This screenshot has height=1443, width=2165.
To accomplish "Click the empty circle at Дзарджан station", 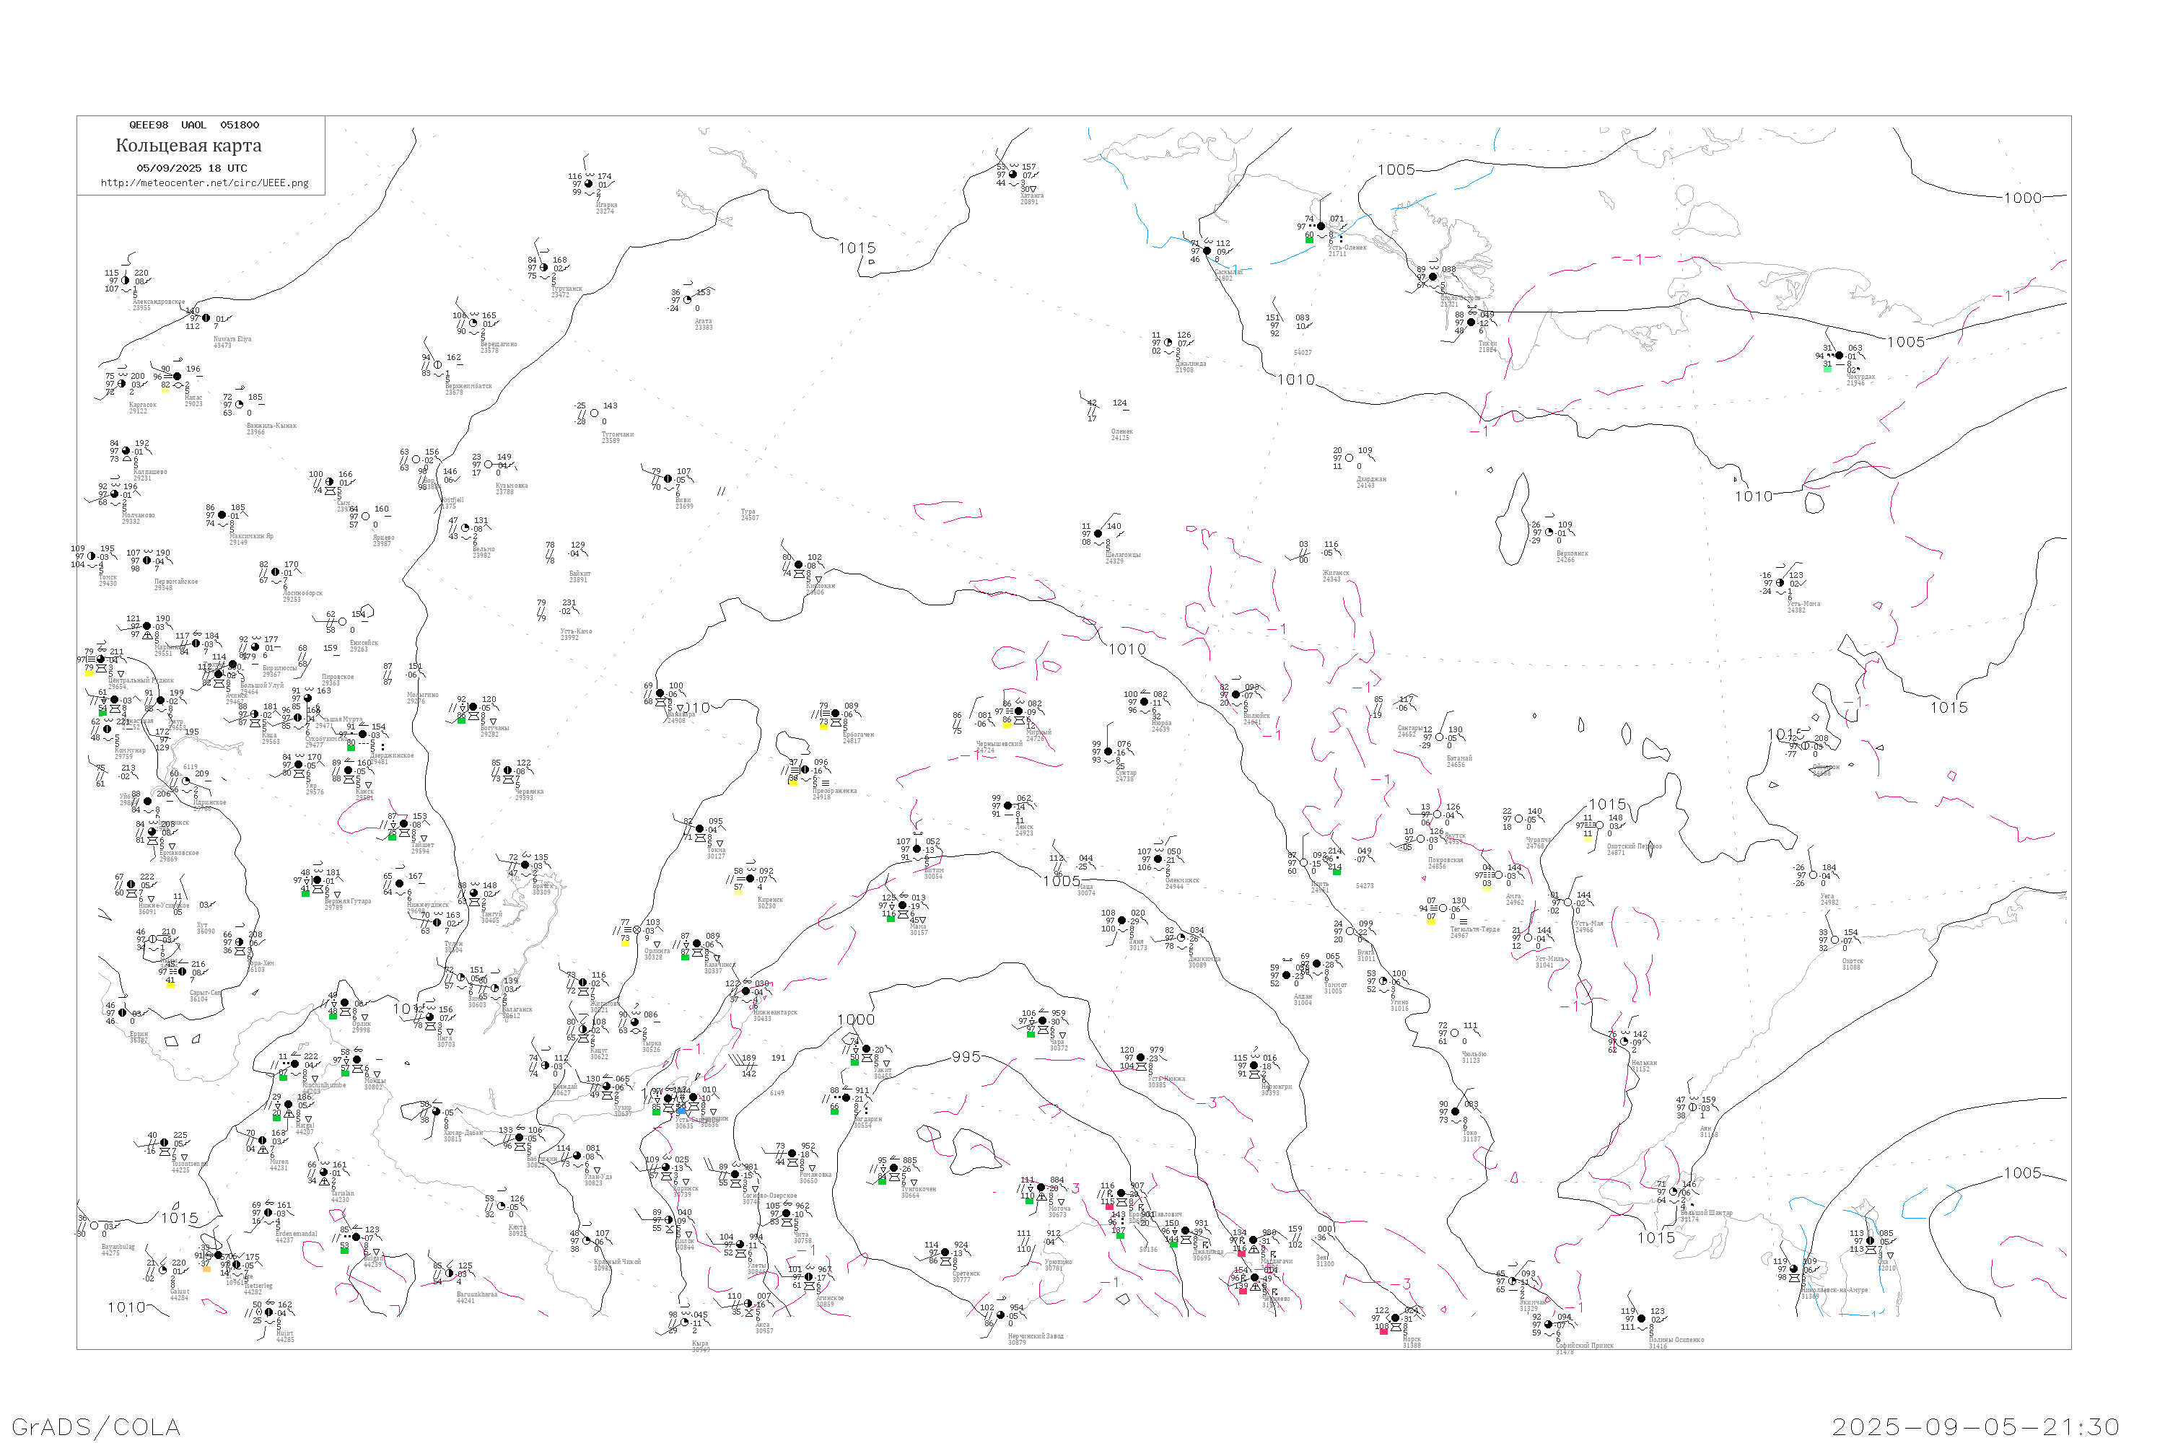I will click(x=1350, y=457).
